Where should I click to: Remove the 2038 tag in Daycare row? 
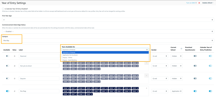(91, 79)
